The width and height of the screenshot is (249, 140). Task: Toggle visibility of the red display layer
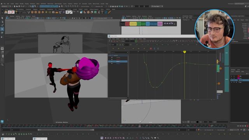click(x=231, y=76)
